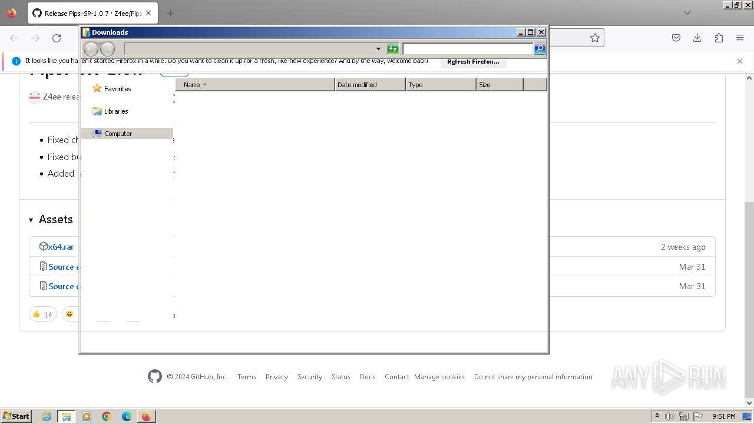Screen dimensions: 754x424
Task: Show hidden system tray icons
Action: coord(657,416)
